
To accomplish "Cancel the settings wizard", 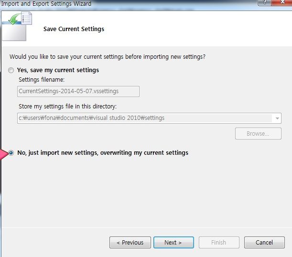I will [264, 243].
